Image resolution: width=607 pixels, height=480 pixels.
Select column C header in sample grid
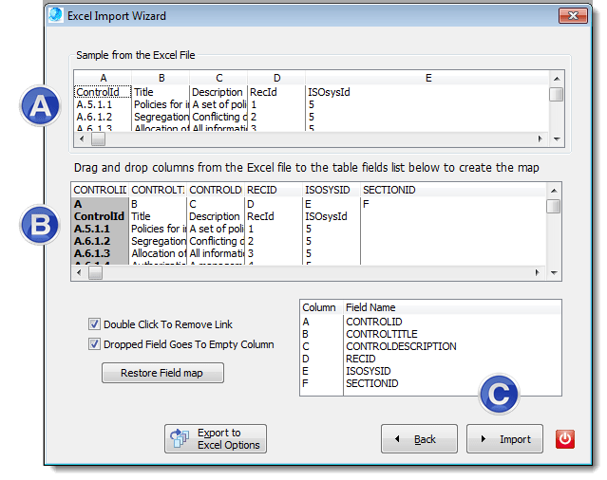pyautogui.click(x=219, y=78)
